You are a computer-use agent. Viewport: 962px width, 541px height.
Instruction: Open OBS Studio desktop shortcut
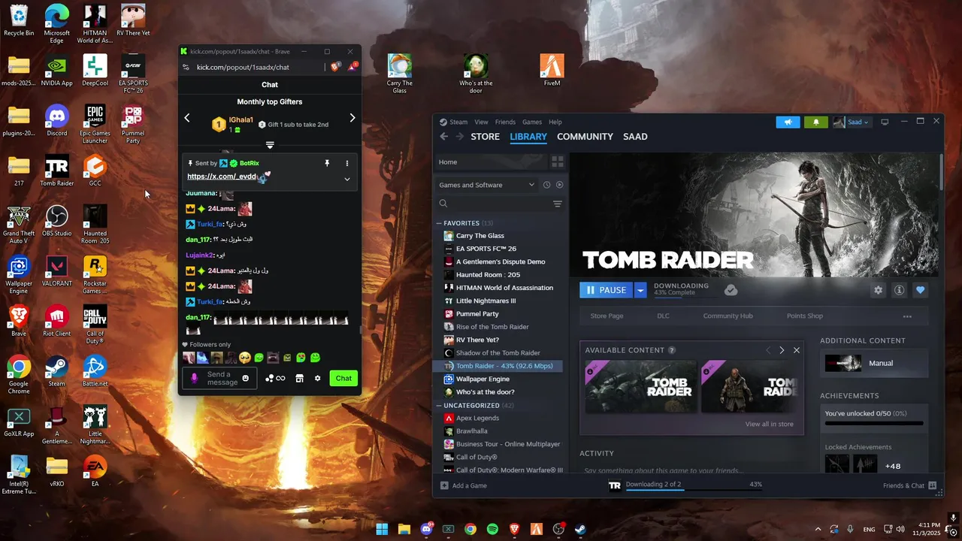(x=57, y=220)
